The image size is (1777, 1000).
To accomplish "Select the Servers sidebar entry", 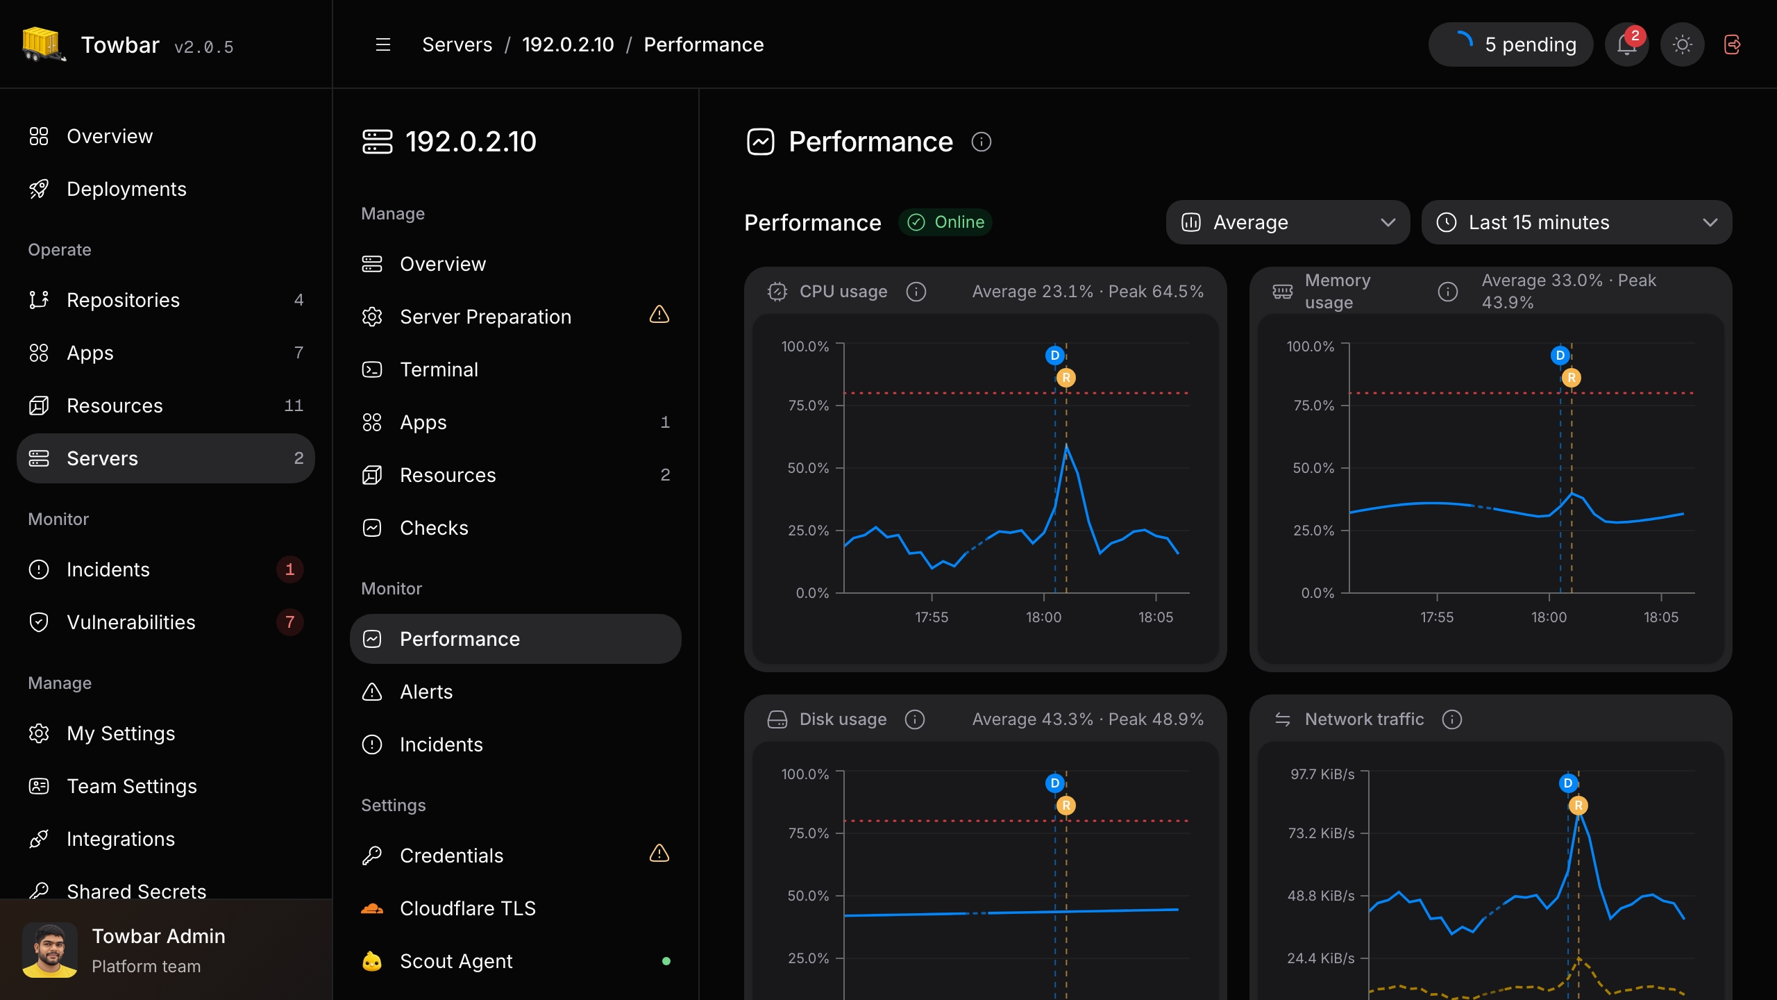I will (x=166, y=458).
